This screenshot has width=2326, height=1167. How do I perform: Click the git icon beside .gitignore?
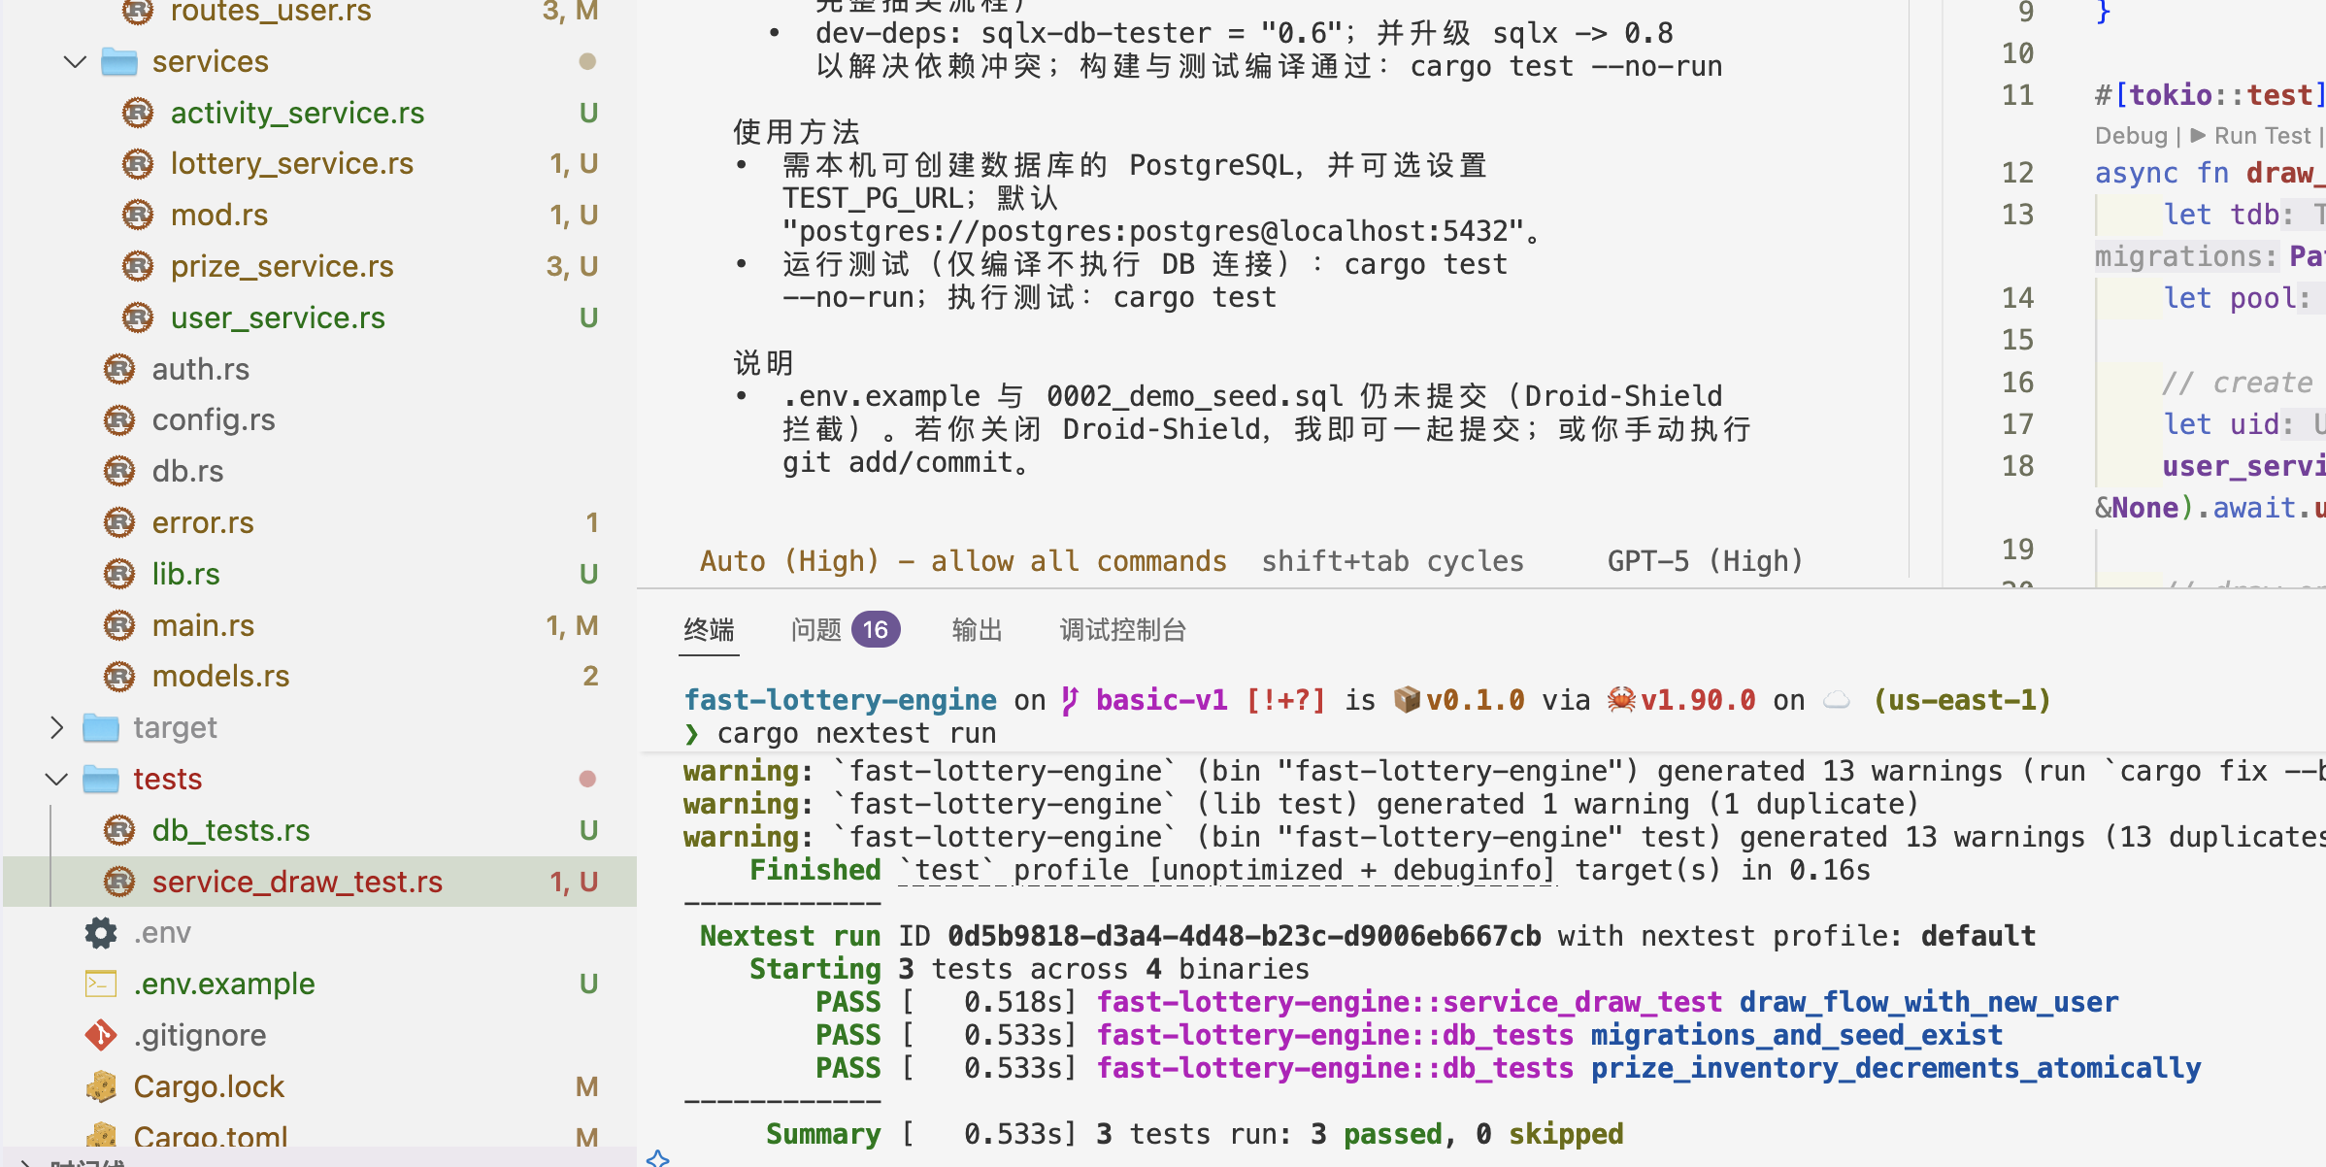click(101, 1035)
